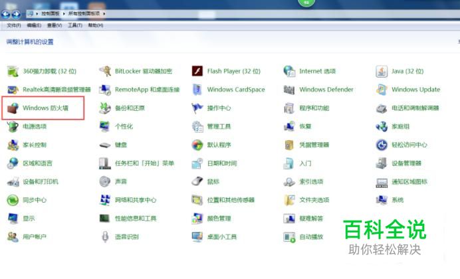Image resolution: width=460 pixels, height=279 pixels.
Task: Open the 疑难解答 link
Action: [x=311, y=219]
